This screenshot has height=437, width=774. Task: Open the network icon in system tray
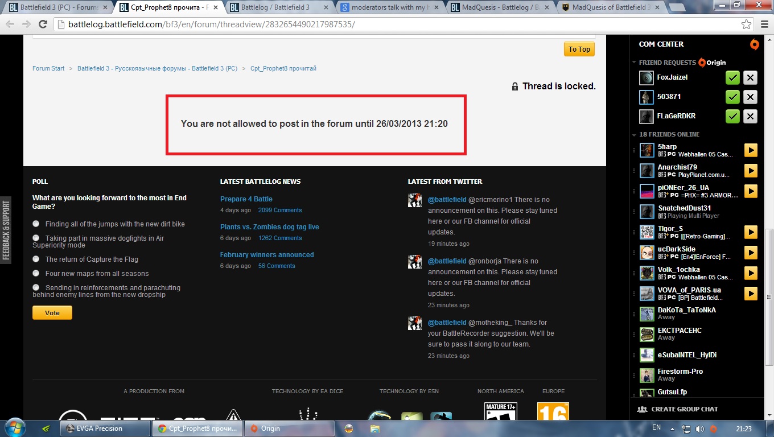pos(687,428)
